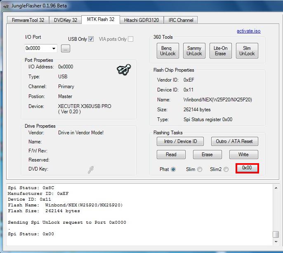Open the Hitachi GDR3120 tab
Image resolution: width=283 pixels, height=253 pixels.
point(141,20)
